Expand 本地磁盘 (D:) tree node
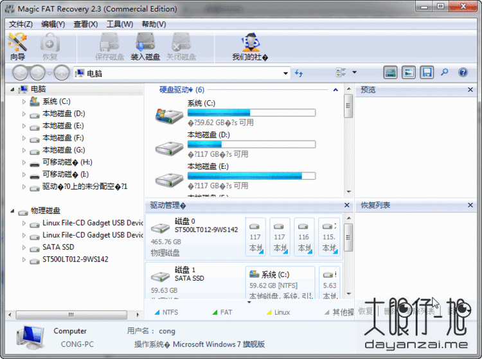The height and width of the screenshot is (359, 482). click(x=24, y=114)
